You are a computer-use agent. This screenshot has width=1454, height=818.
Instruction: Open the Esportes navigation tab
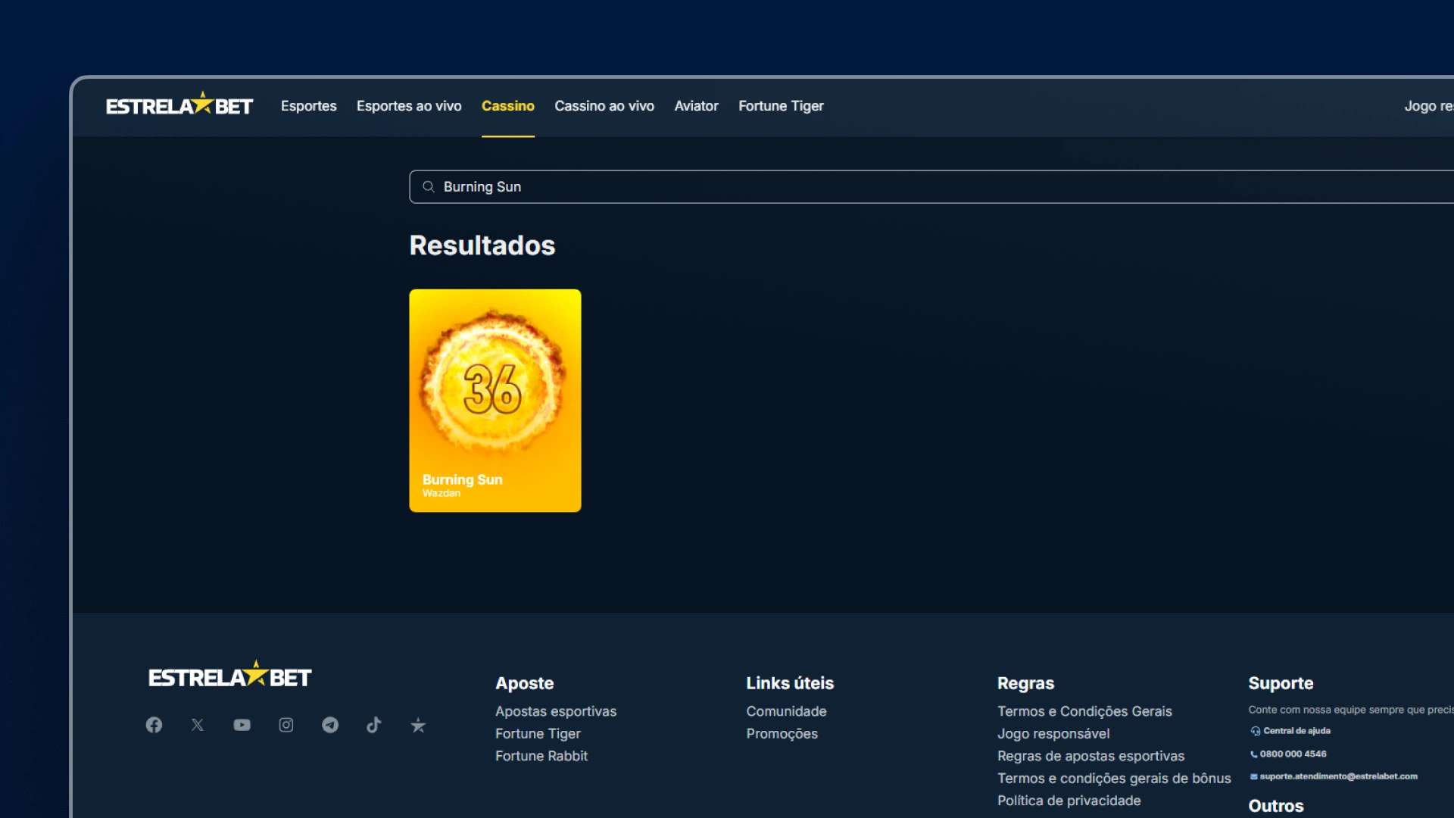pos(308,106)
